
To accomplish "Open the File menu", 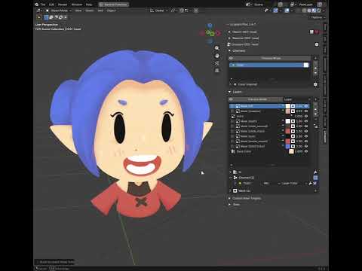I will [43, 5].
